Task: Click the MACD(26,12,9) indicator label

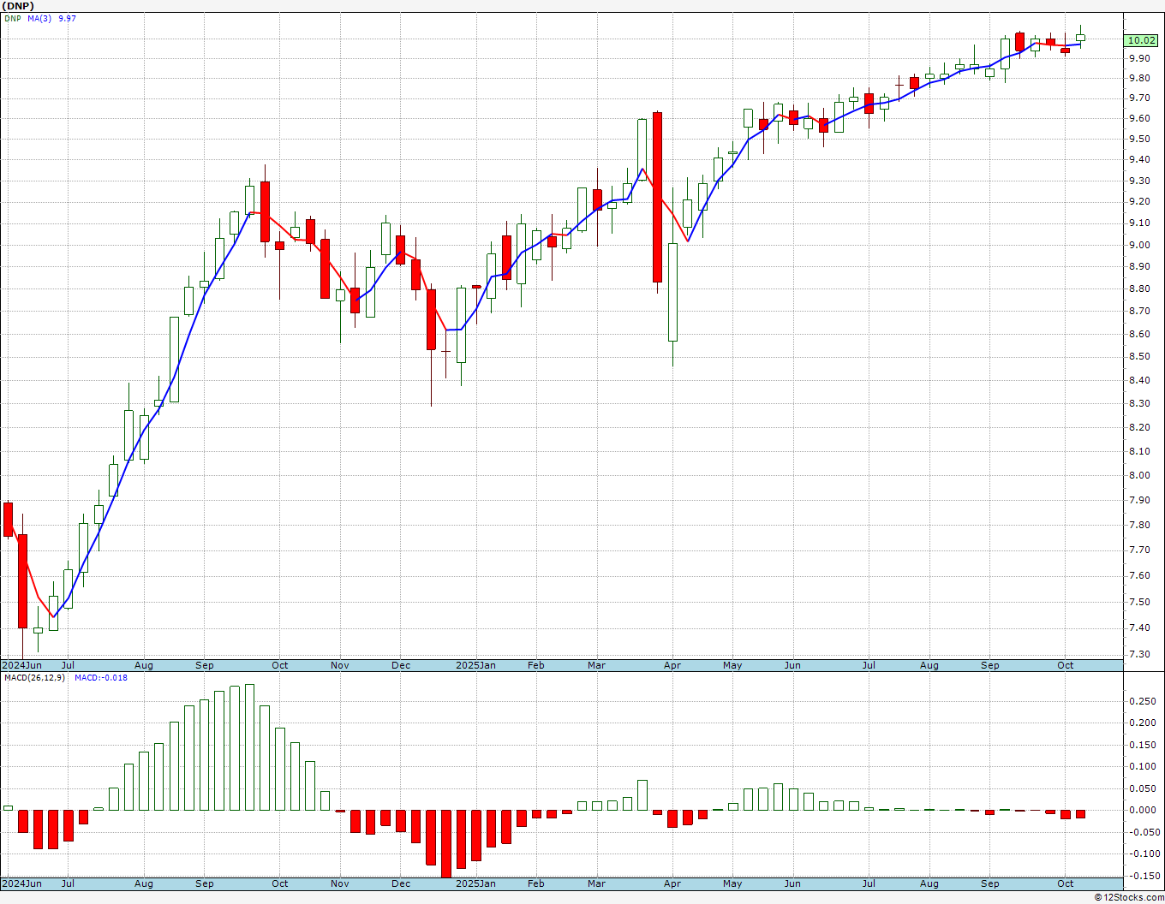Action: coord(34,678)
